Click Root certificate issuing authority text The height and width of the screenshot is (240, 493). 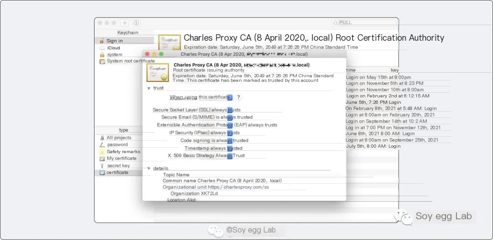point(209,70)
